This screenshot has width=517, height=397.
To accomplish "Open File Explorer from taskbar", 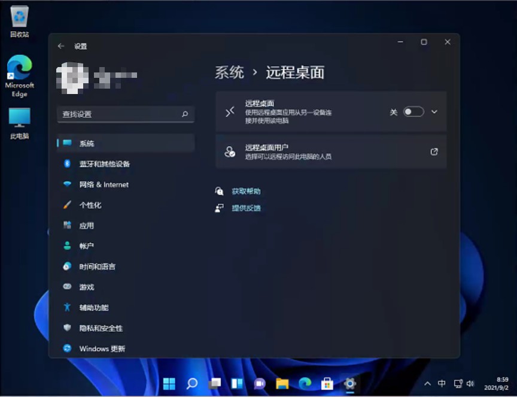I will (x=282, y=383).
